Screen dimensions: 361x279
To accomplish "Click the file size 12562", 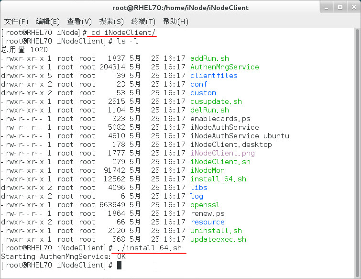I will pos(114,179).
